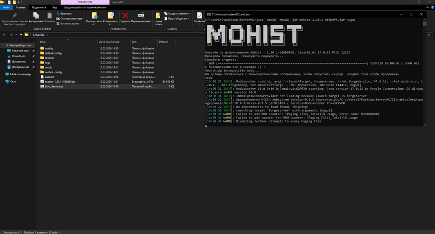Screen dimensions: 435x234
Task: Open Downloads in navigation pane
Action: point(16,56)
